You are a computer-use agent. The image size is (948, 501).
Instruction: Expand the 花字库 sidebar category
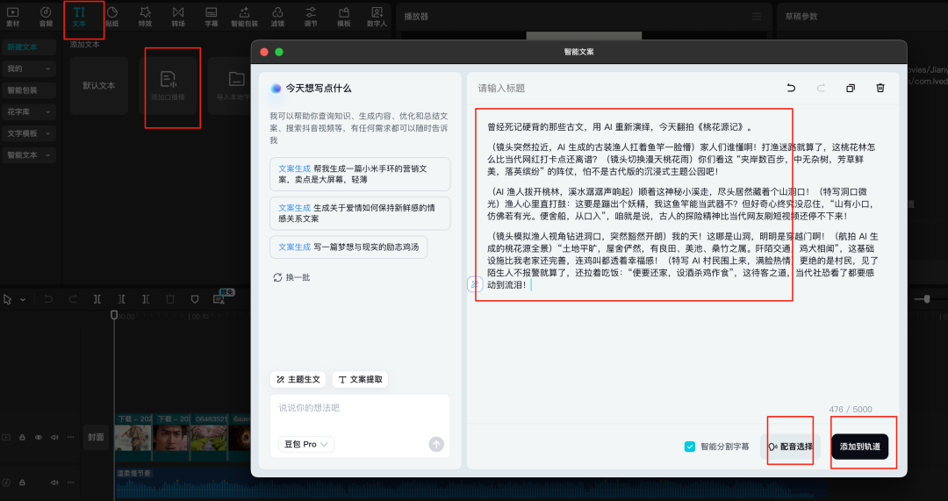point(28,111)
